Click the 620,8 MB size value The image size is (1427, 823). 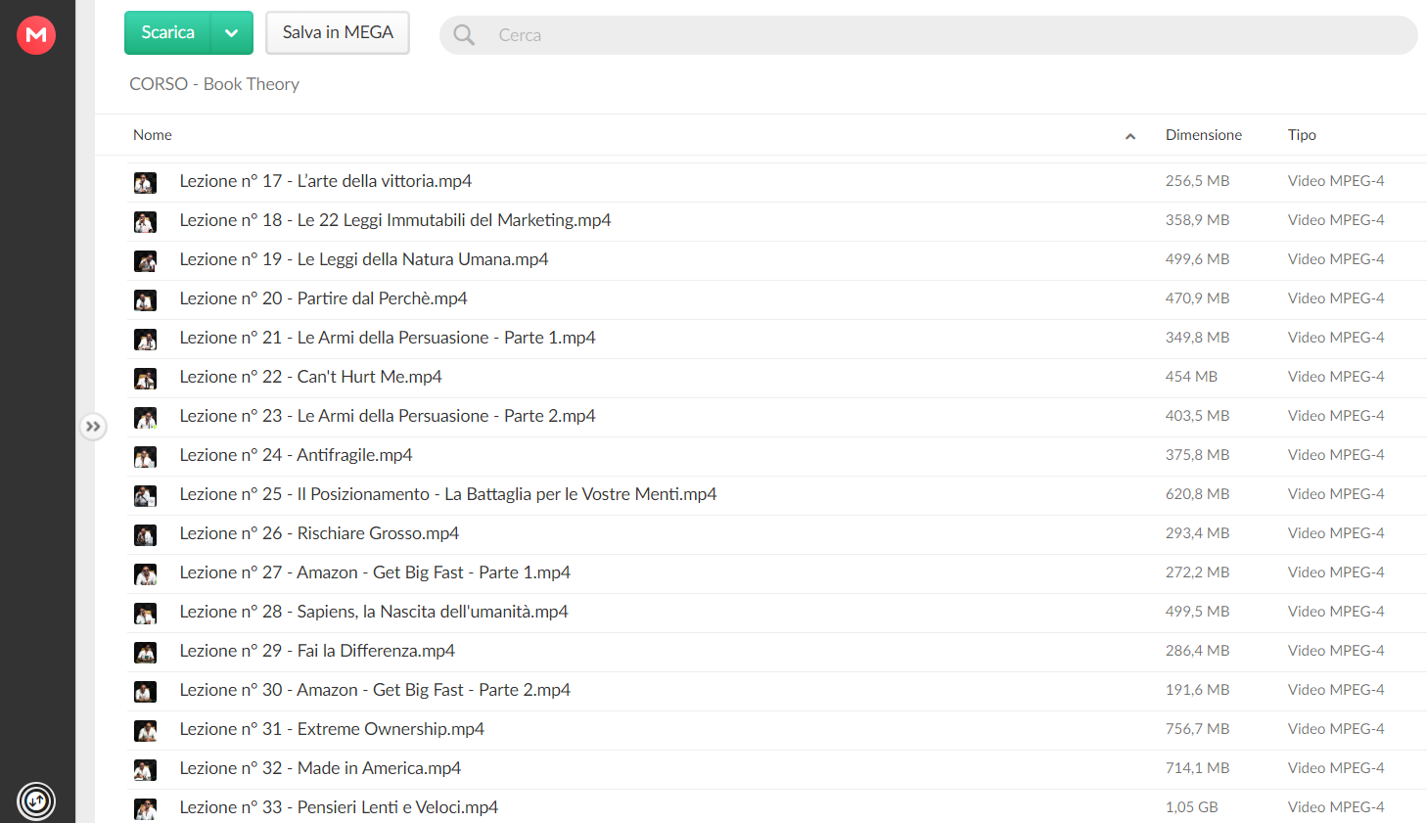1197,494
